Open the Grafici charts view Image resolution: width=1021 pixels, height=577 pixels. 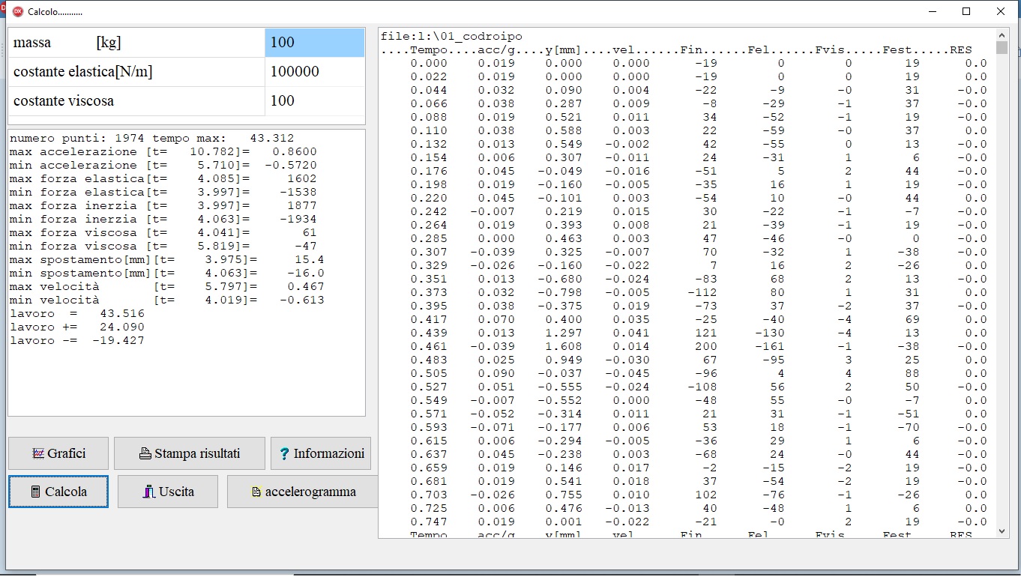click(x=58, y=453)
